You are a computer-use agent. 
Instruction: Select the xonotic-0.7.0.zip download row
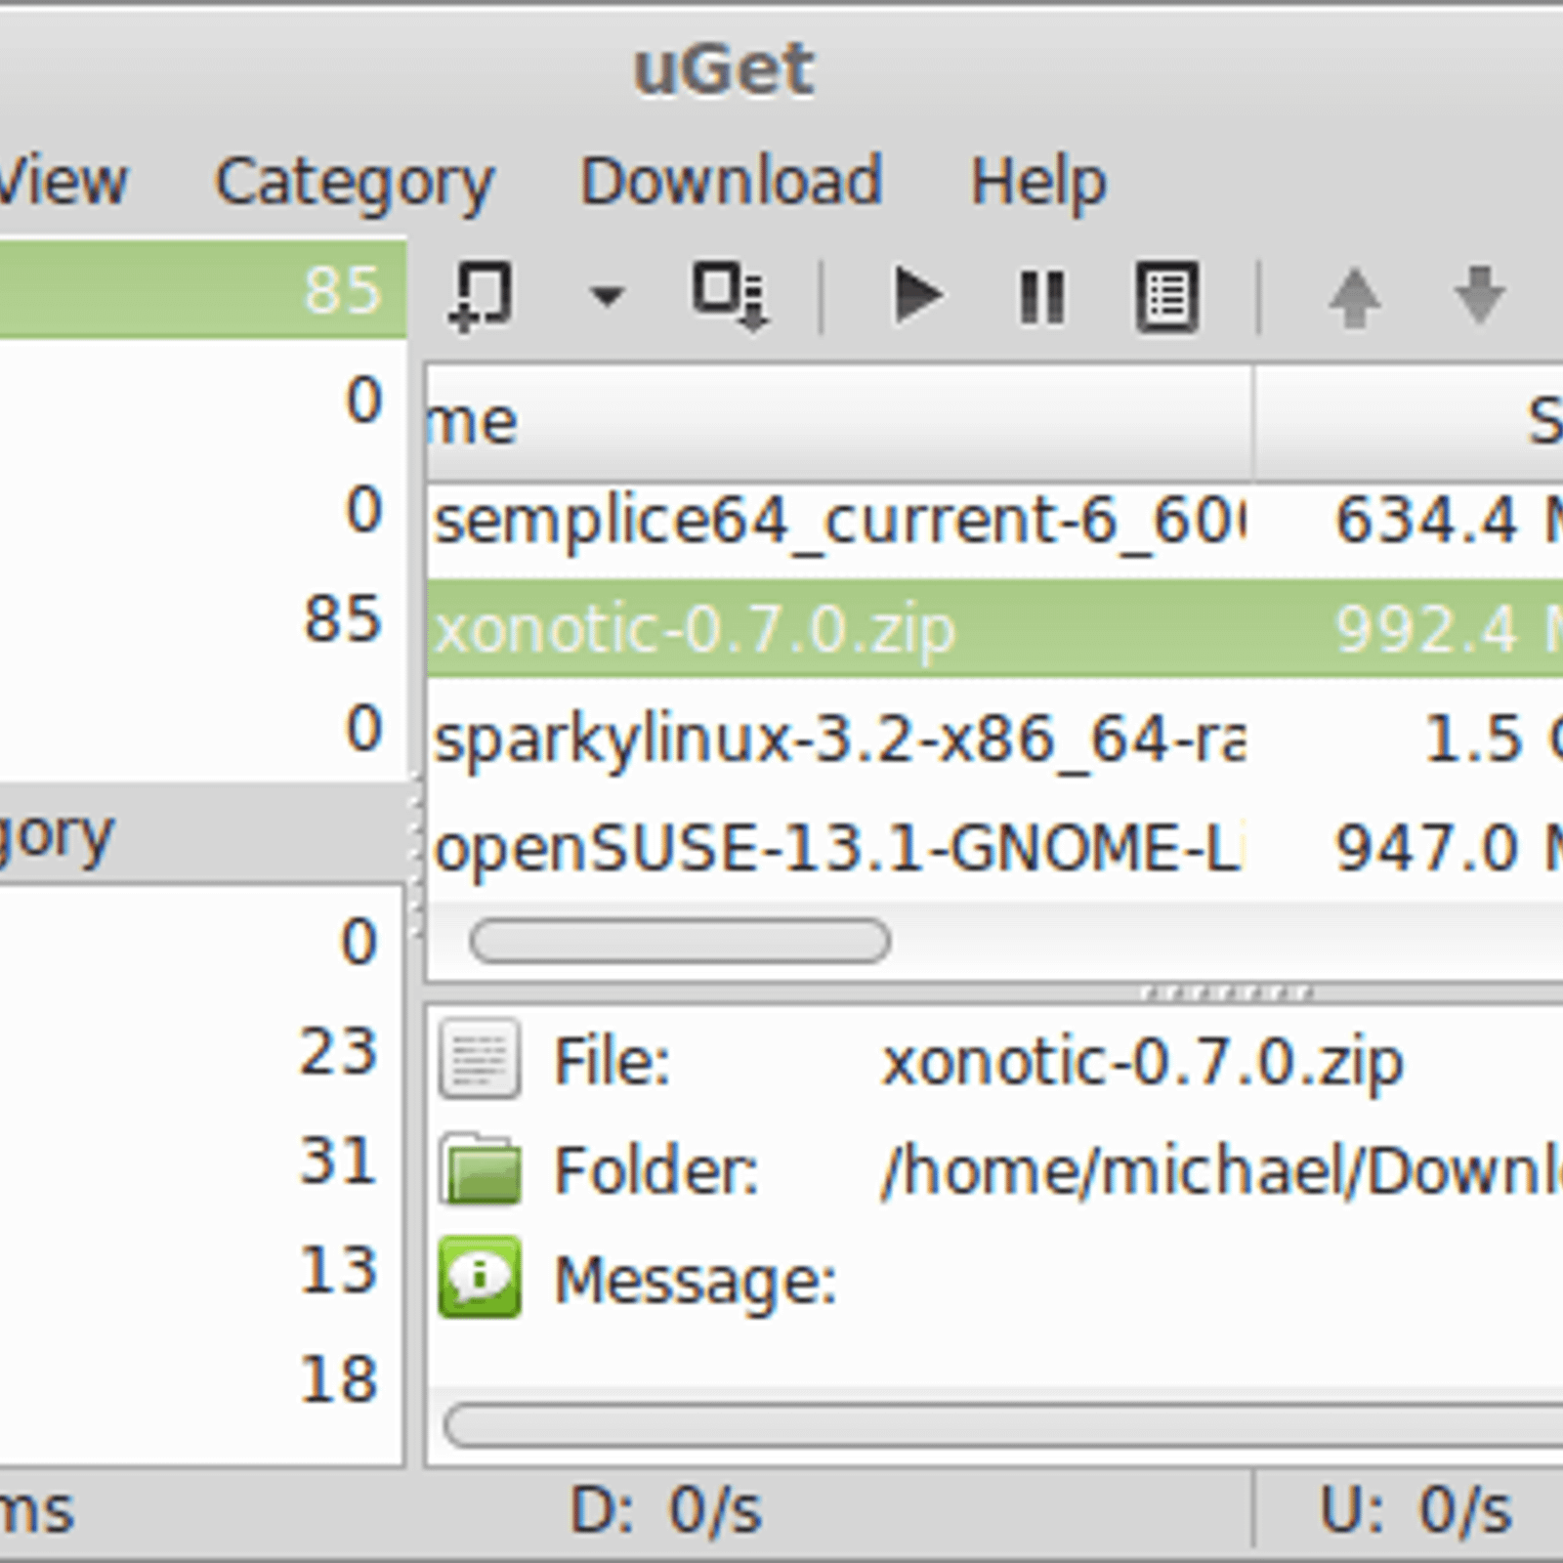[994, 629]
